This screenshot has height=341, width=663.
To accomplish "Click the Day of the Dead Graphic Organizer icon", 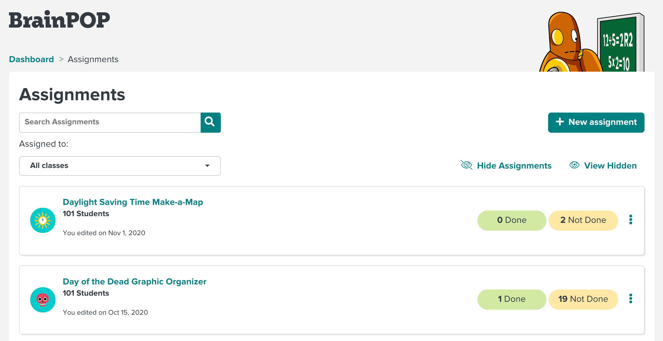I will pyautogui.click(x=42, y=299).
